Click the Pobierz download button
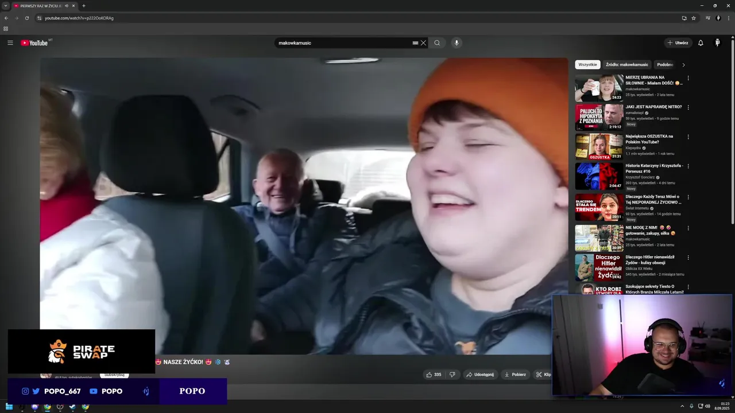 pyautogui.click(x=515, y=375)
